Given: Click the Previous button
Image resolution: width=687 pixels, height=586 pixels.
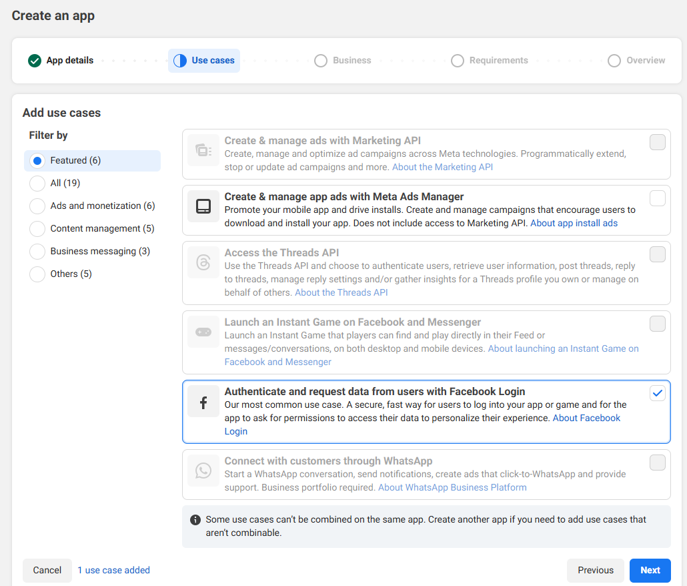Looking at the screenshot, I should coord(596,570).
